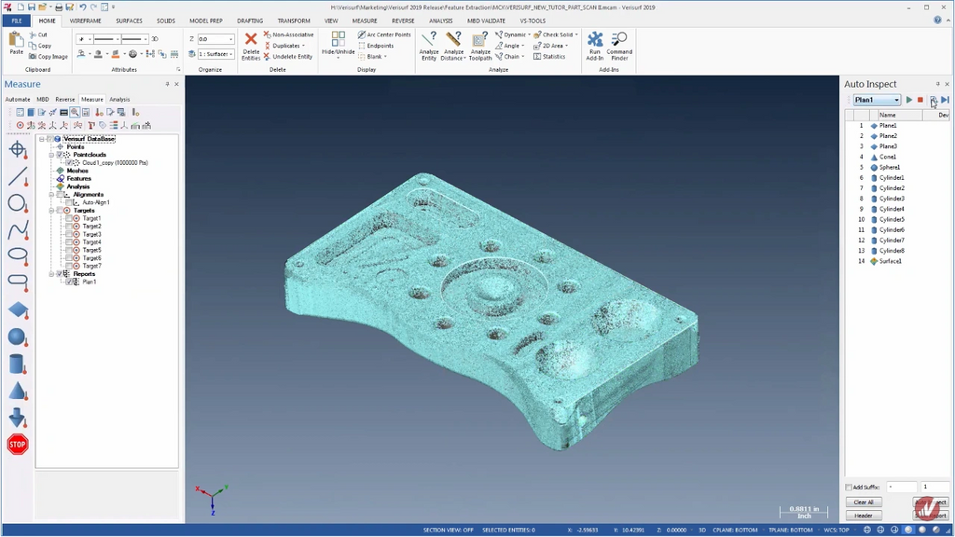
Task: Choose the measure cylinder tool
Action: (17, 364)
